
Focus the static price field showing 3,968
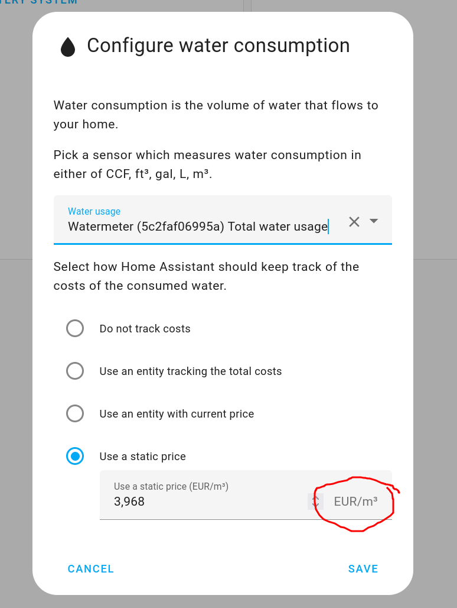tap(207, 502)
